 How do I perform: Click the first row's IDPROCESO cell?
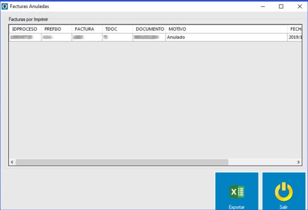[25, 37]
